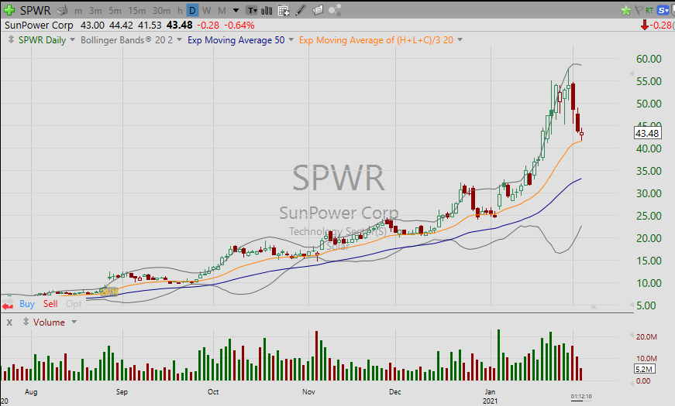
Task: Select the 5m timeframe
Action: tap(115, 11)
